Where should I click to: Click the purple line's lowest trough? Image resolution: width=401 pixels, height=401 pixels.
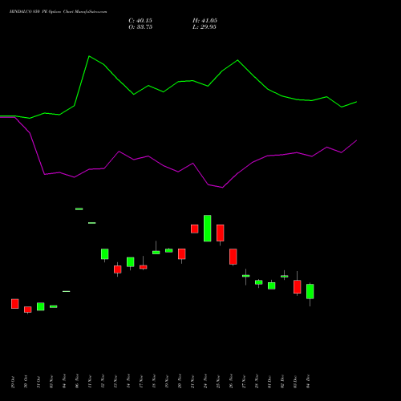222,188
